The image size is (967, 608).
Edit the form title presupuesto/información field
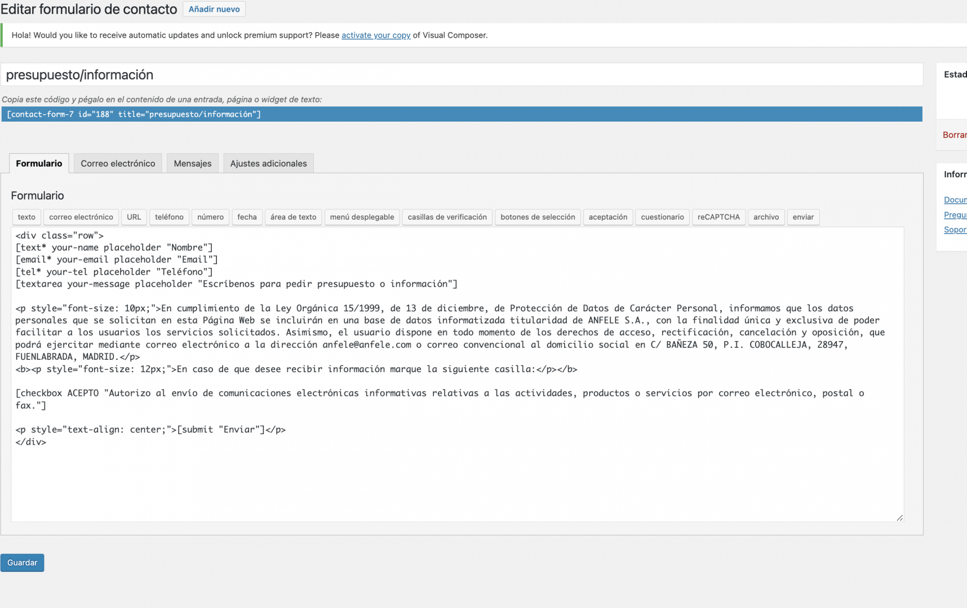coord(462,75)
